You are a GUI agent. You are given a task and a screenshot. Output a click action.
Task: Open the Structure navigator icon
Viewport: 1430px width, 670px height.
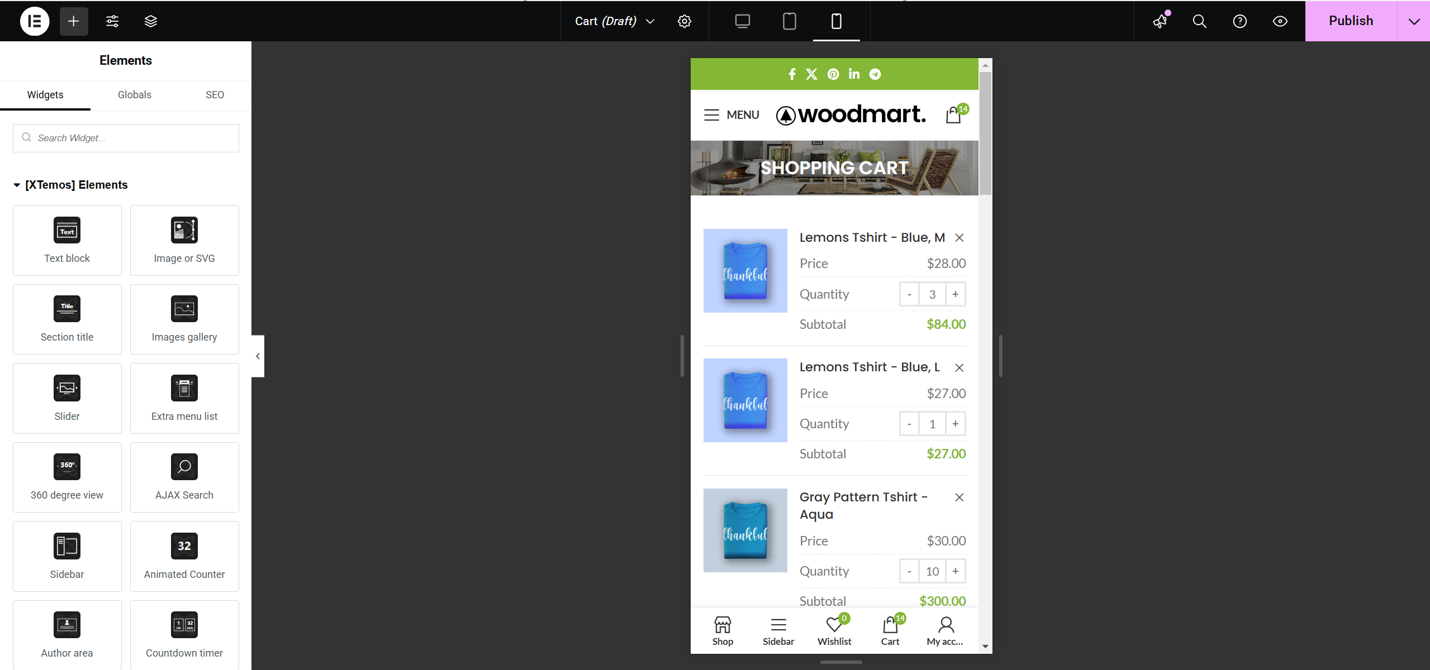150,21
